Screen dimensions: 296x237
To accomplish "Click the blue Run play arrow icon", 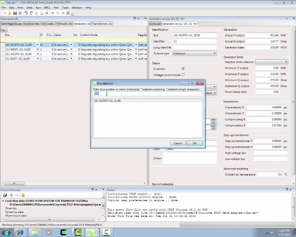I will pyautogui.click(x=53, y=13).
